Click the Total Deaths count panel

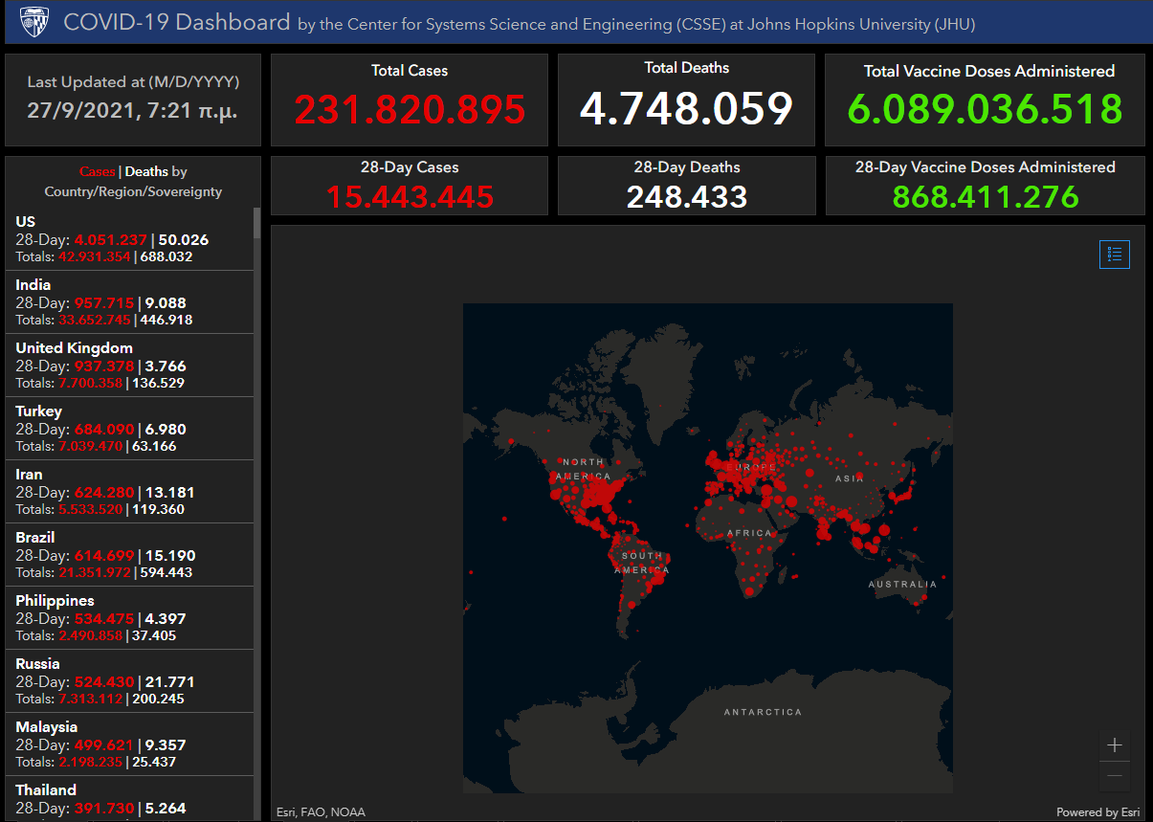pyautogui.click(x=686, y=100)
